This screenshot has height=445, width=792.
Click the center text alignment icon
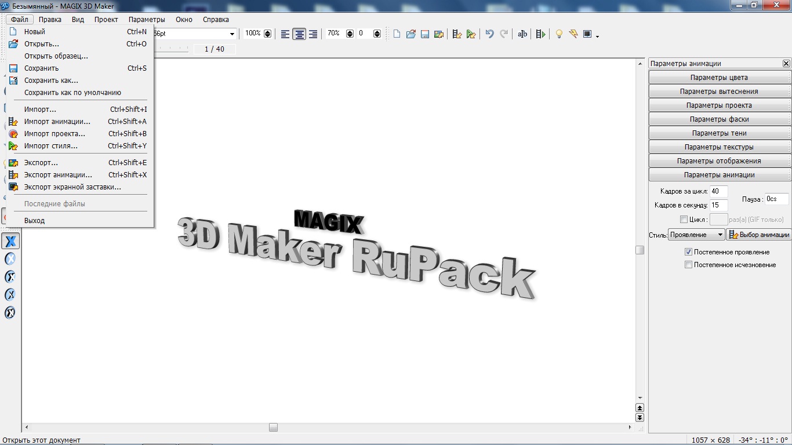299,34
